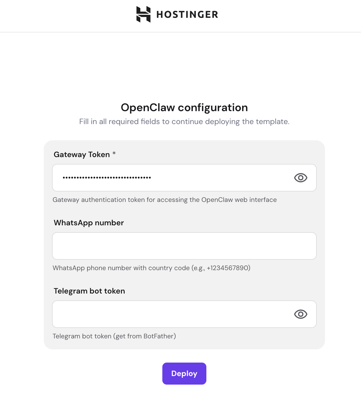Click 'OpenClaw web interface' in gateway hint
The image size is (361, 411).
click(239, 200)
